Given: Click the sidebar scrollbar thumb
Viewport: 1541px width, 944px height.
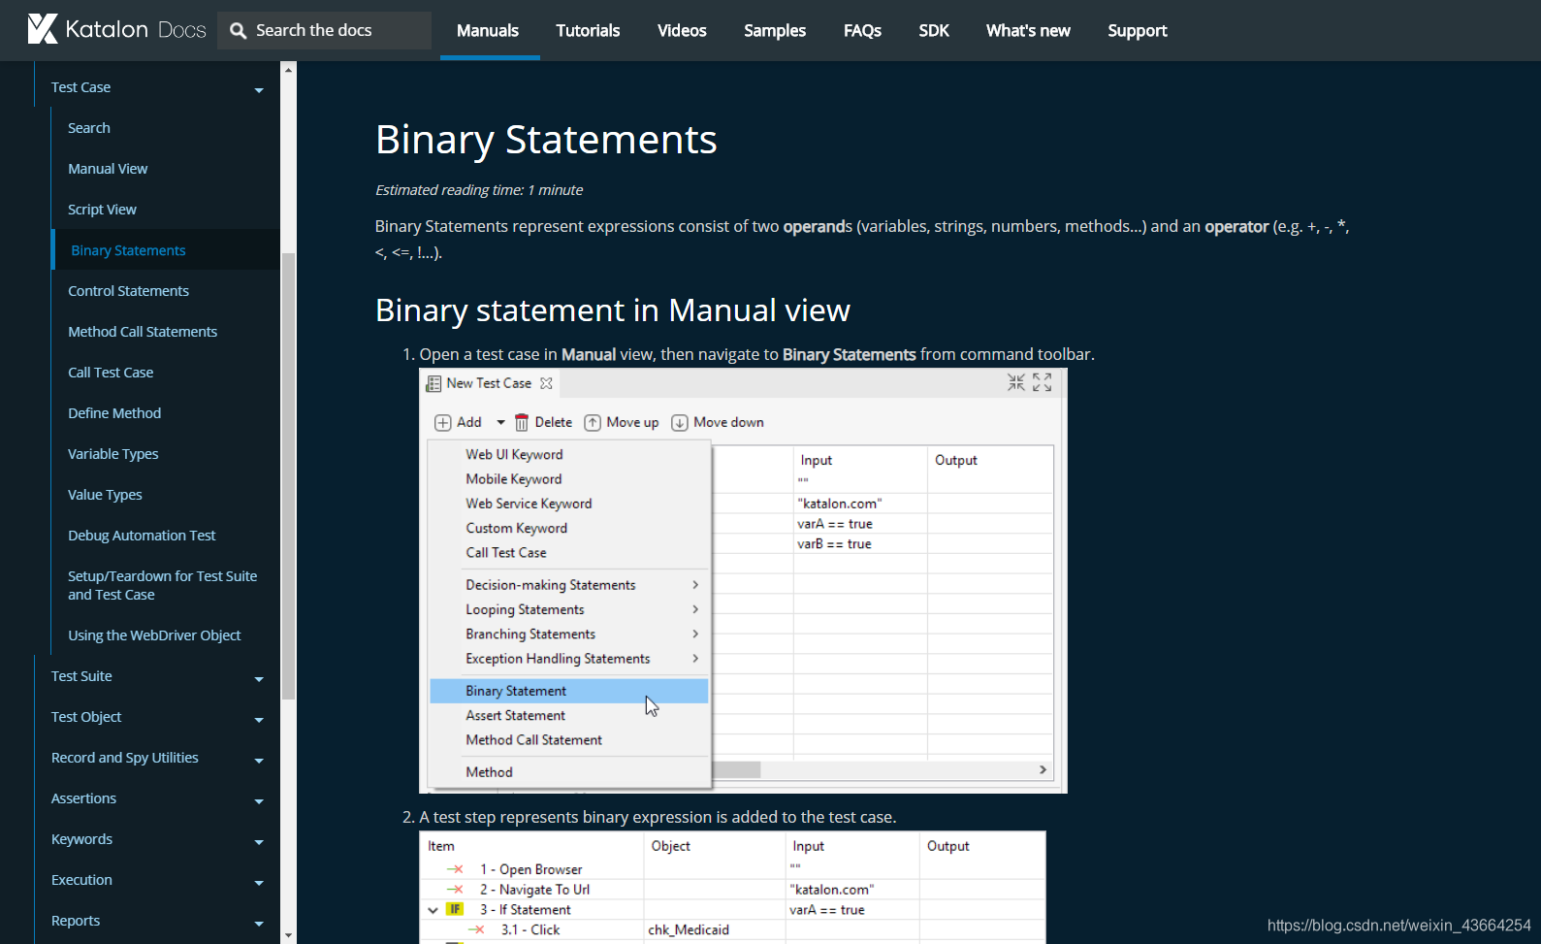Looking at the screenshot, I should coord(288,475).
